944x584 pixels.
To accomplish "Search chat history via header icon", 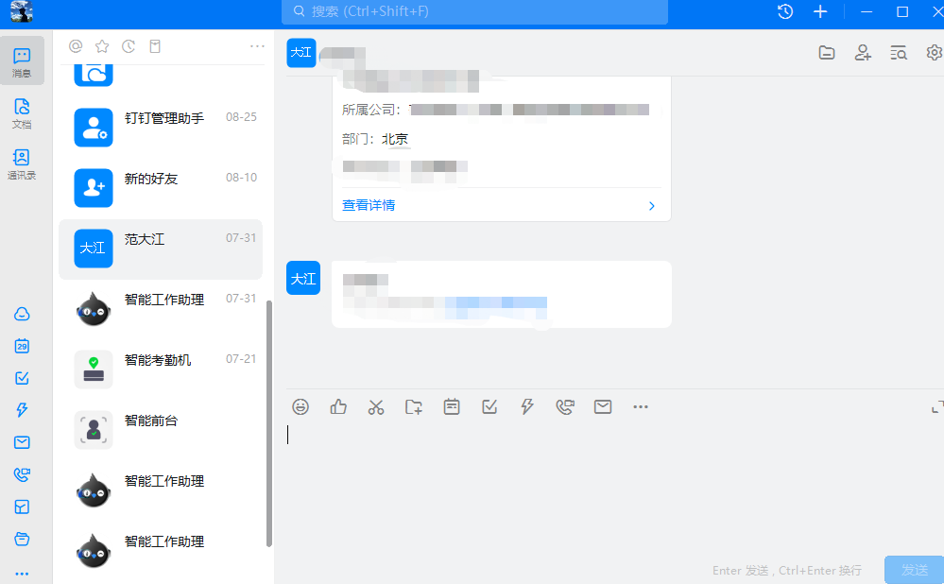I will click(899, 53).
